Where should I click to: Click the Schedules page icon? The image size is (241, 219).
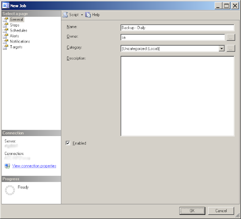[x=5, y=31]
